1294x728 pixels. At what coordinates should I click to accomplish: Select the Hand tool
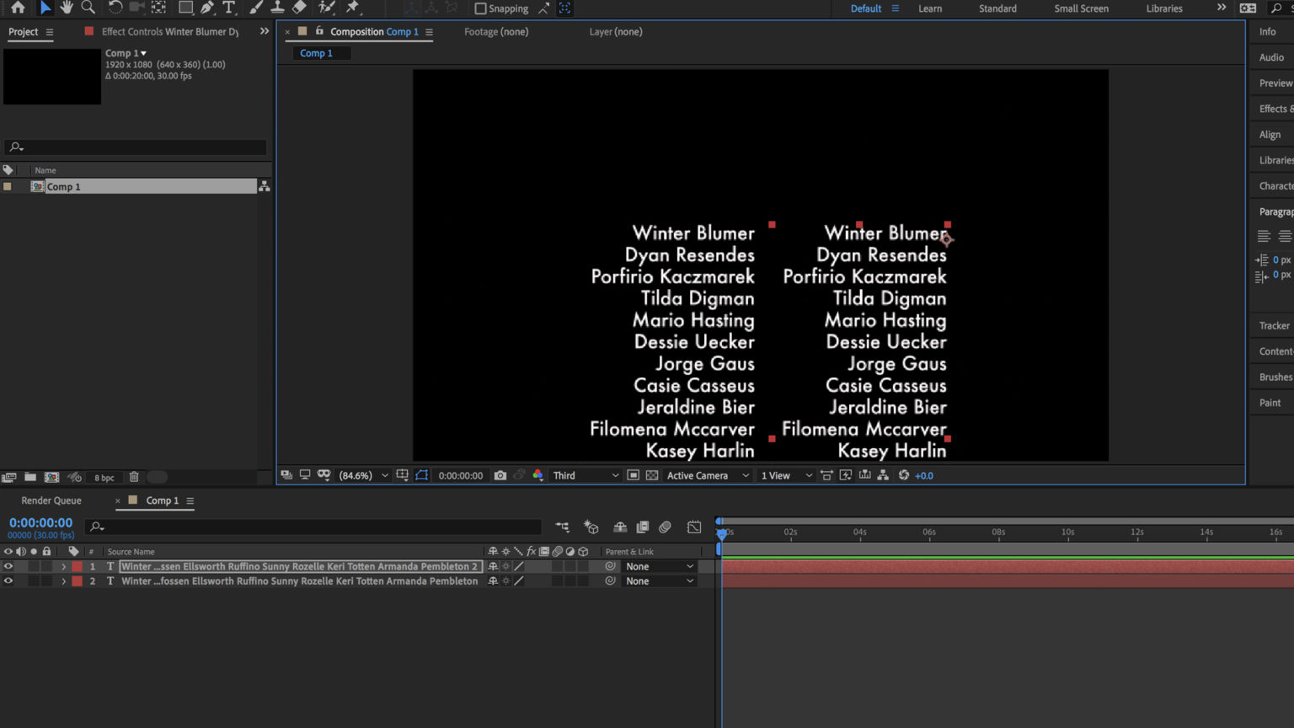tap(66, 8)
